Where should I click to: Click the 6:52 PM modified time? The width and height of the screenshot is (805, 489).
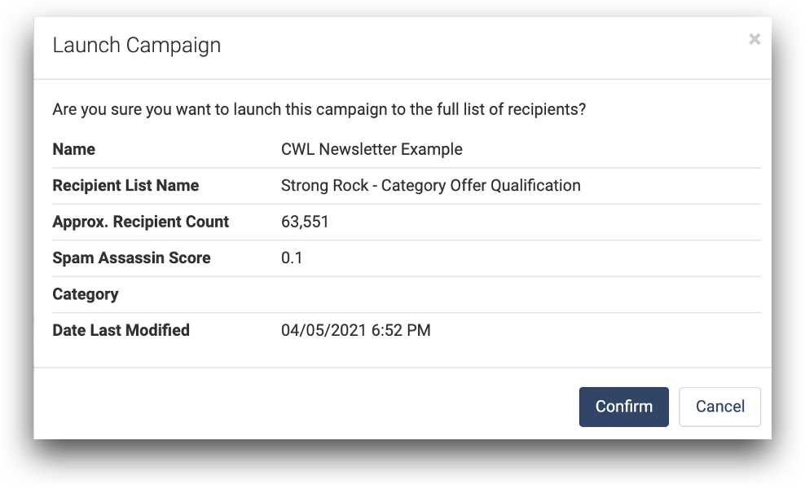[401, 330]
